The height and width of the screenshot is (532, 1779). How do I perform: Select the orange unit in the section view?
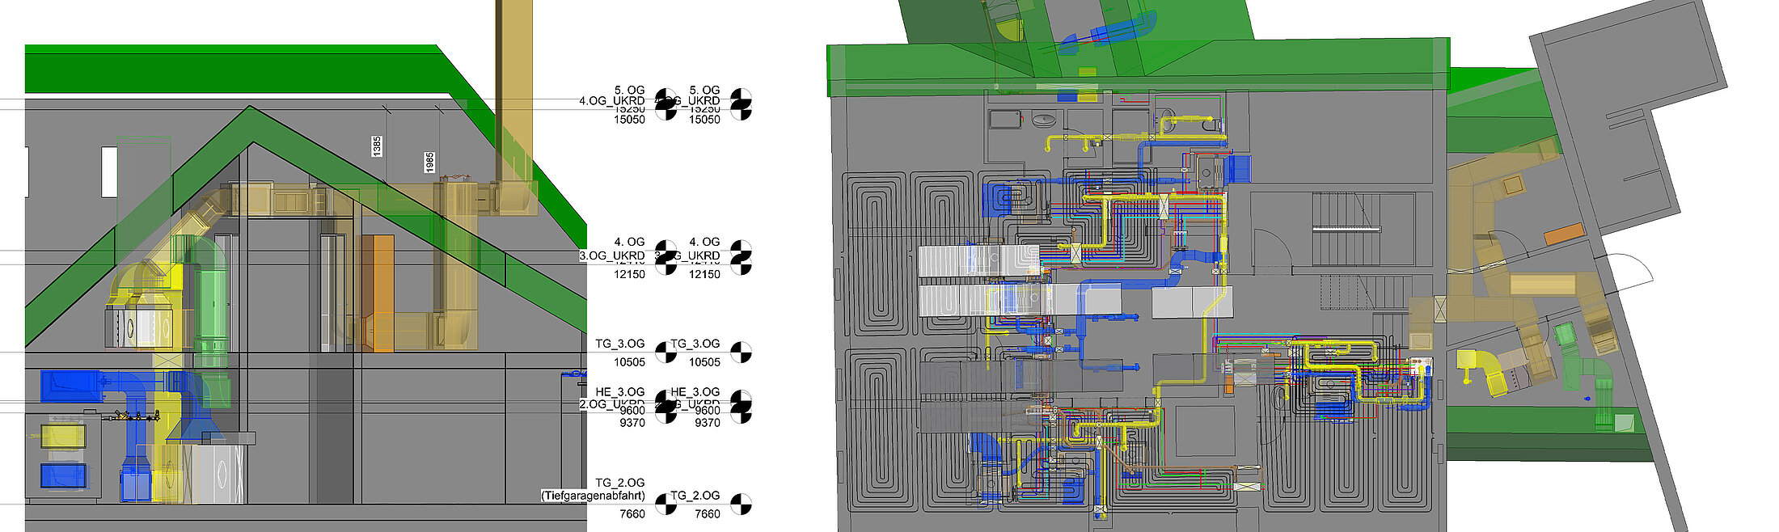(378, 293)
